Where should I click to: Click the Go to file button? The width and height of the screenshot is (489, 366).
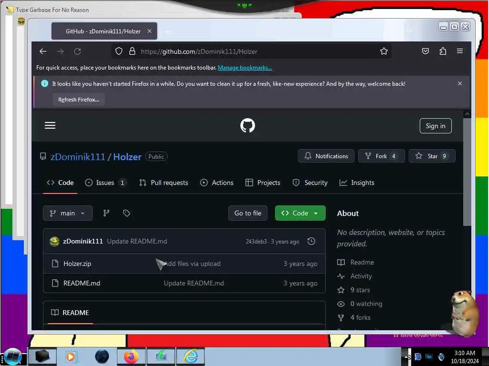click(248, 213)
